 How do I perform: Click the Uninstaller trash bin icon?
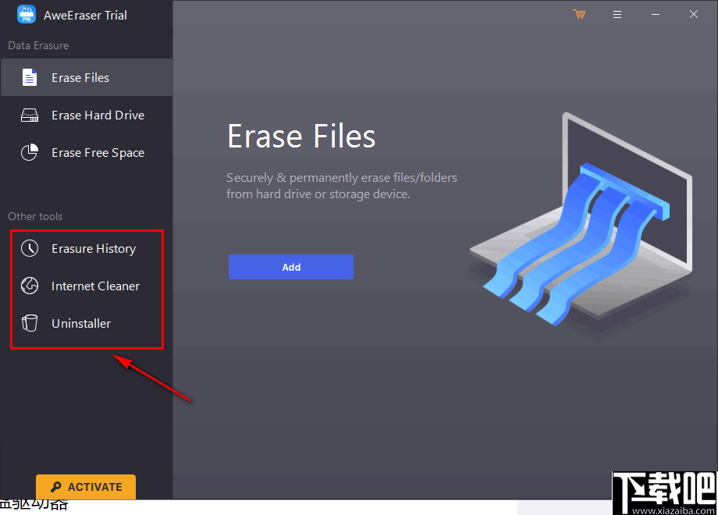click(x=30, y=323)
